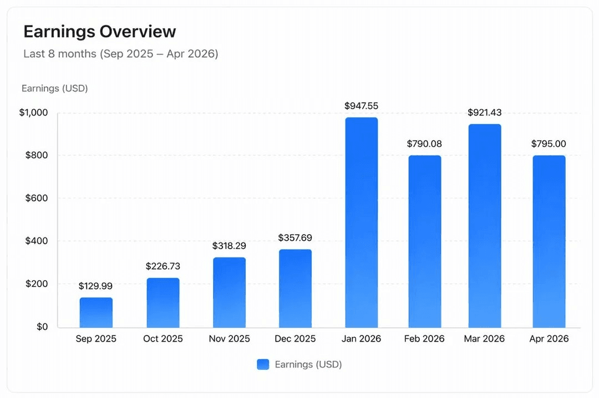Click the Feb 2026 bar
Screen dimensions: 599x398
tap(424, 241)
